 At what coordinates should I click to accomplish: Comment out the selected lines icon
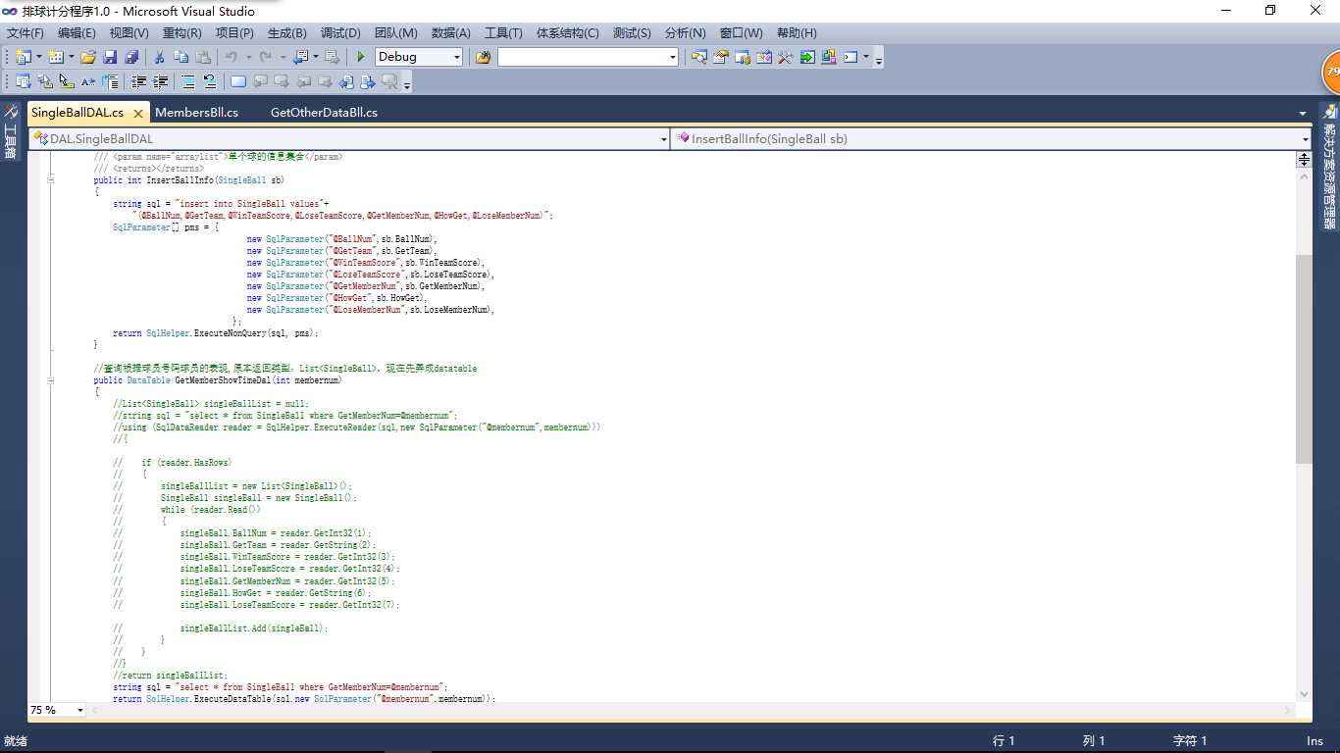187,81
